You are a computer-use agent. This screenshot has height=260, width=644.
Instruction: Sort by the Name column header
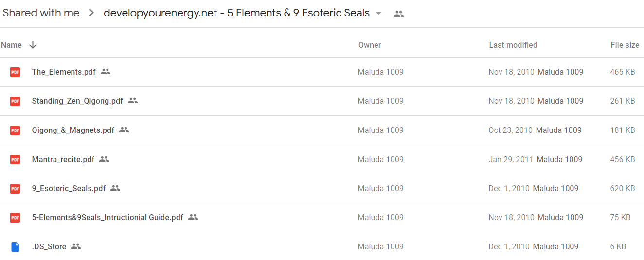[x=11, y=45]
